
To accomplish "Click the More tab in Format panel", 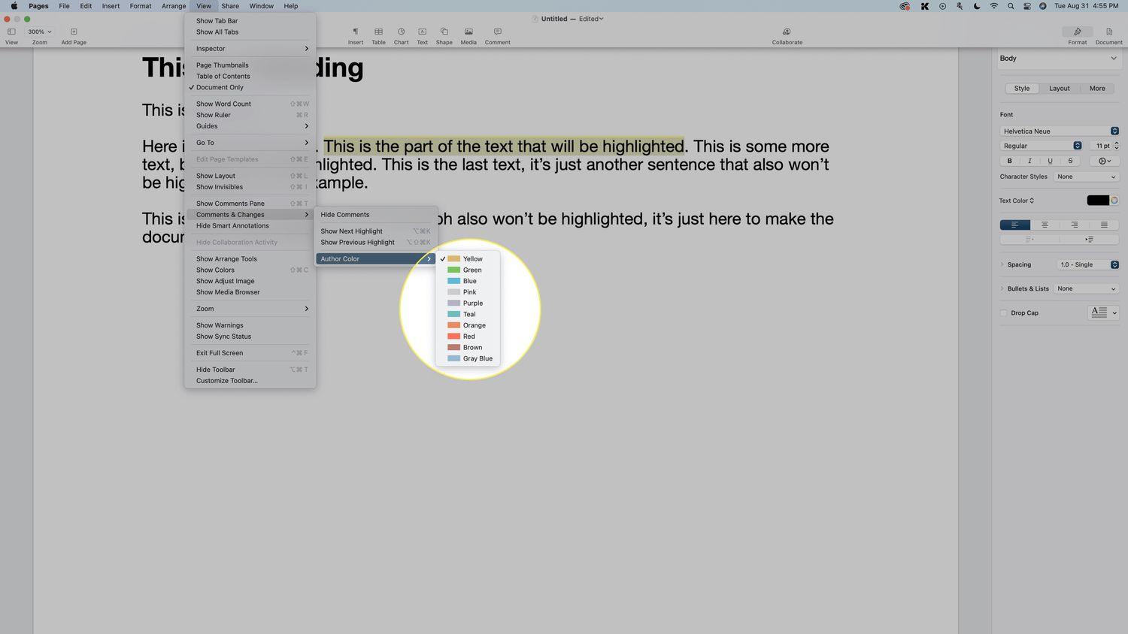I will point(1097,89).
